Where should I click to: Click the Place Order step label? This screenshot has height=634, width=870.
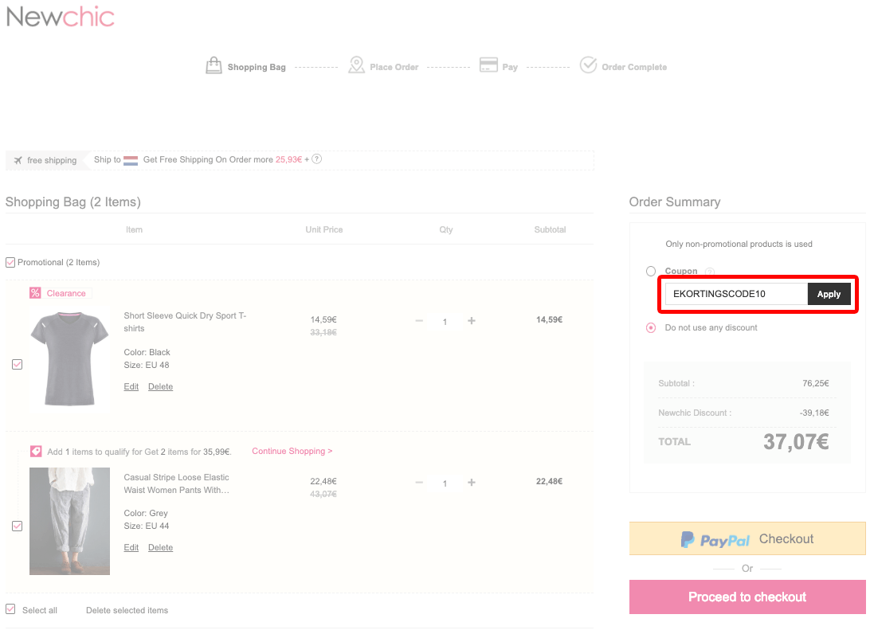(x=394, y=67)
